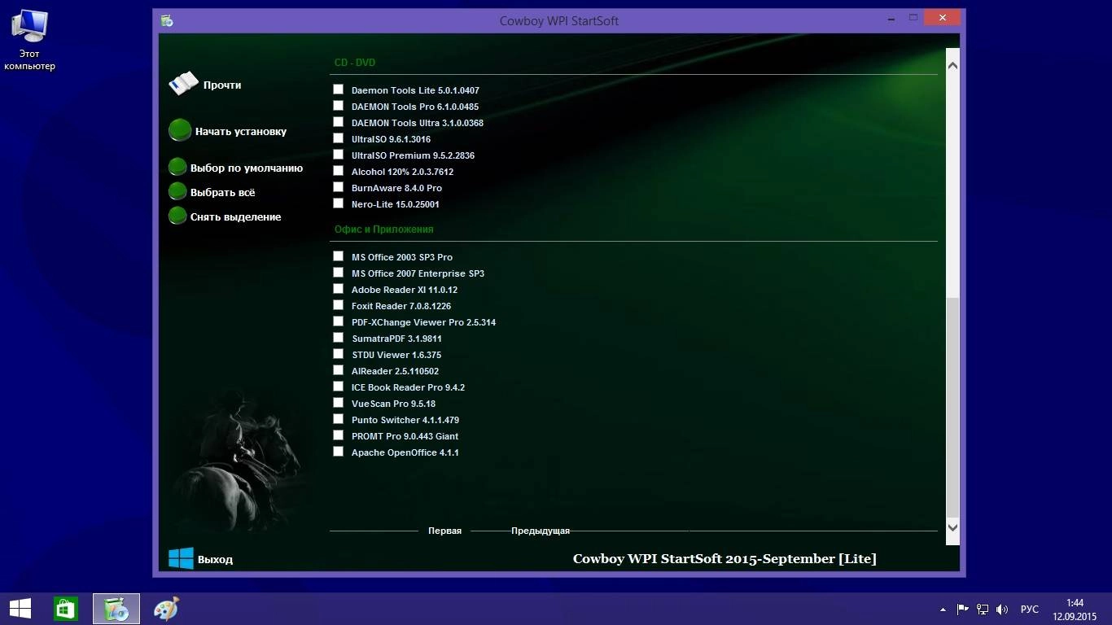Check PDF-XChange Viewer Pro 2.5.314
Screen dimensions: 1112x625
click(338, 321)
